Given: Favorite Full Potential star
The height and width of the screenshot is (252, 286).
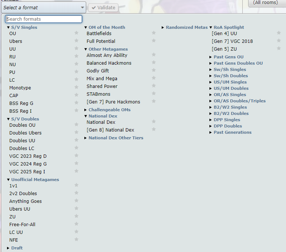Looking at the screenshot, I should tap(154, 40).
